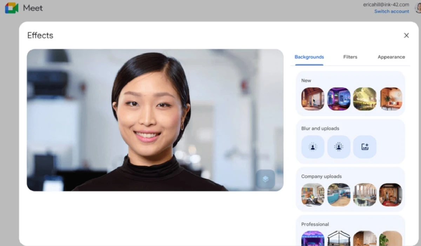This screenshot has width=421, height=246.
Task: Click the layers icon on the video preview
Action: (x=265, y=179)
